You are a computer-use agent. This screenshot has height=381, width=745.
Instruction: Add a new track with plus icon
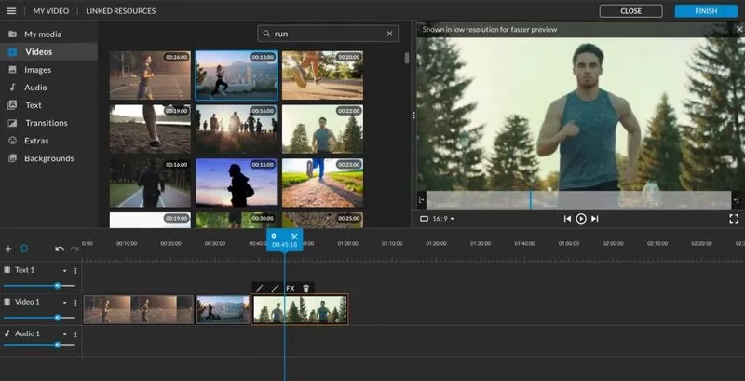coord(8,249)
